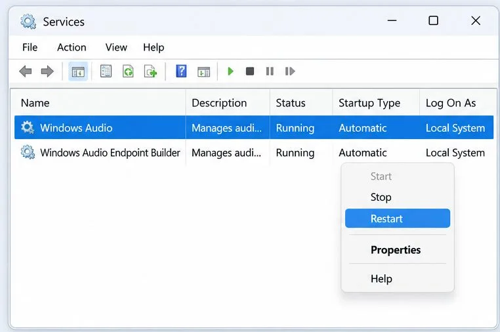
Task: Open Help via the blue question mark icon
Action: (181, 71)
